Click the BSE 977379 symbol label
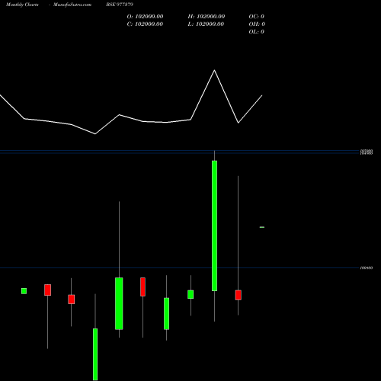Image resolution: width=381 pixels, height=381 pixels. coord(120,5)
